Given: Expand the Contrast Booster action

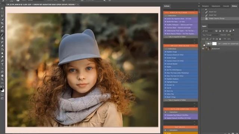Looking at the screenshot, I should tap(165, 64).
